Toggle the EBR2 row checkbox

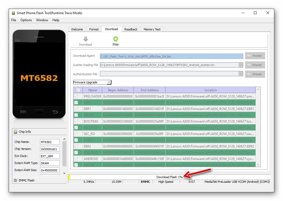(76, 146)
